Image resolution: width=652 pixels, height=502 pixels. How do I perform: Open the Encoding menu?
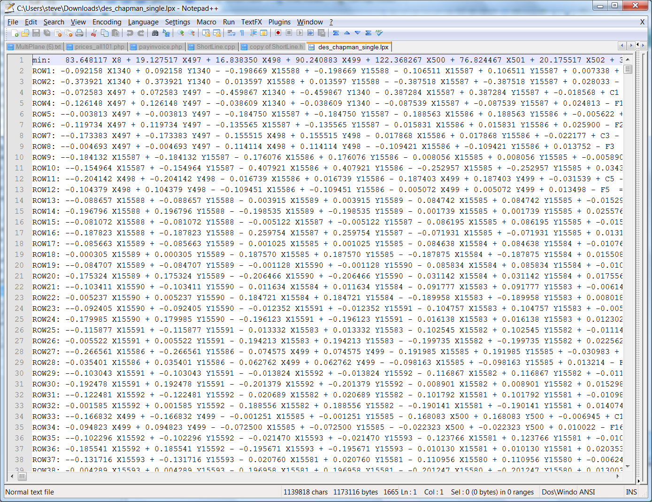tap(107, 22)
